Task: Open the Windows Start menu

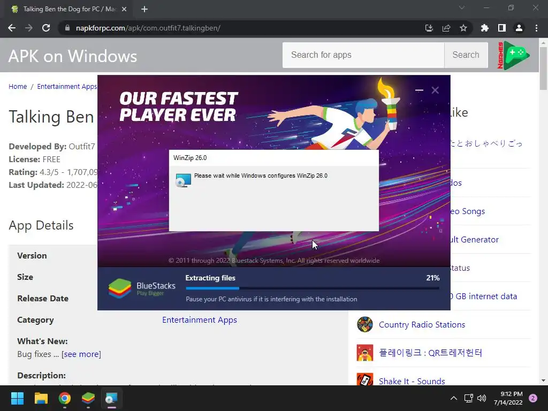Action: pyautogui.click(x=17, y=398)
